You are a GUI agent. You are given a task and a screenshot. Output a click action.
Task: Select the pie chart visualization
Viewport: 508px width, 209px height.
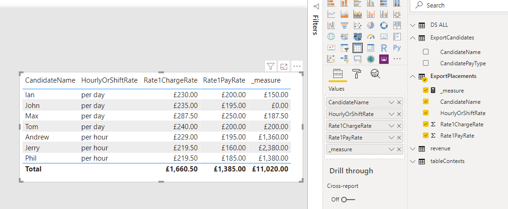[371, 25]
